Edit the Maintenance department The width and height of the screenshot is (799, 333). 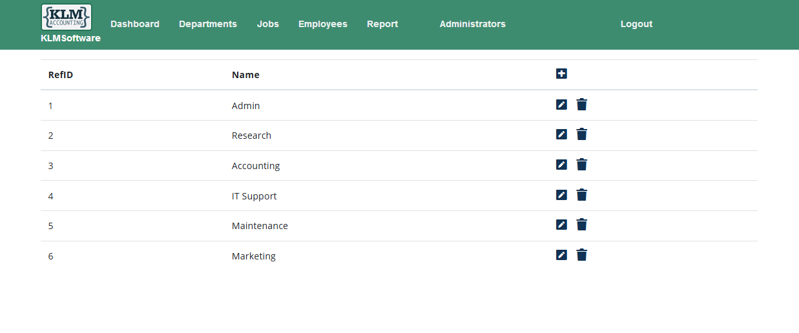click(561, 225)
